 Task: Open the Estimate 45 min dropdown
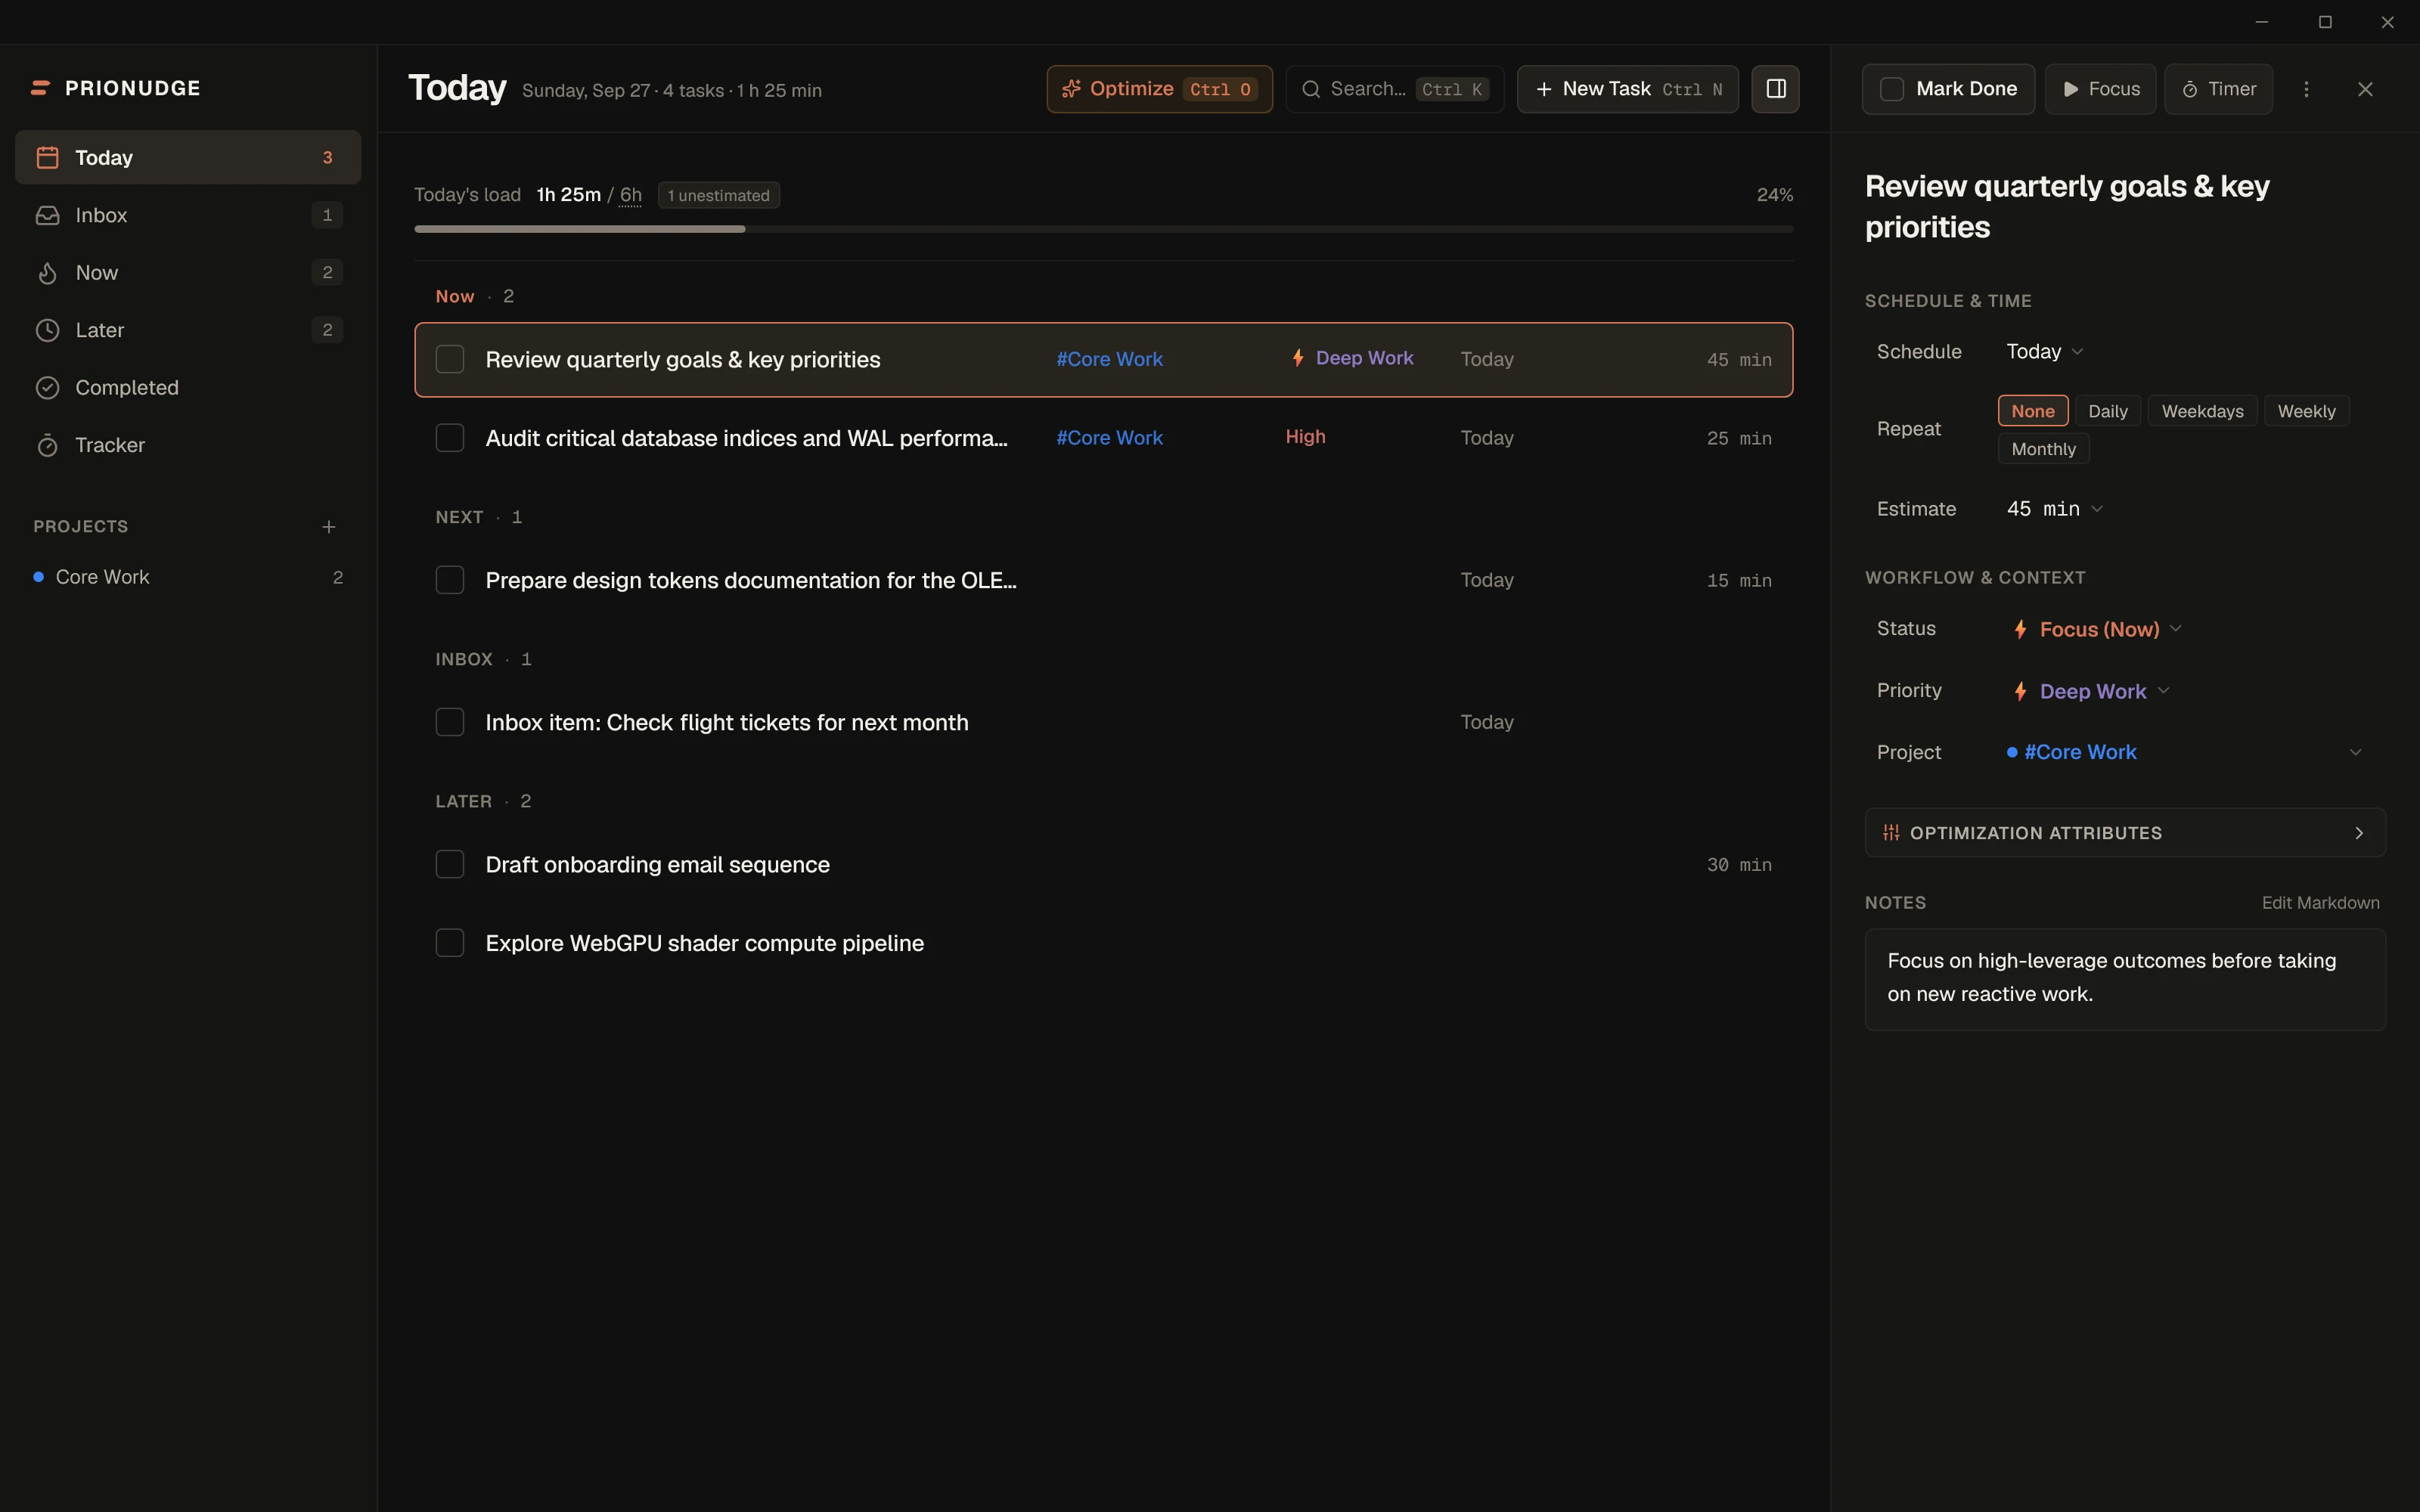tap(2055, 509)
